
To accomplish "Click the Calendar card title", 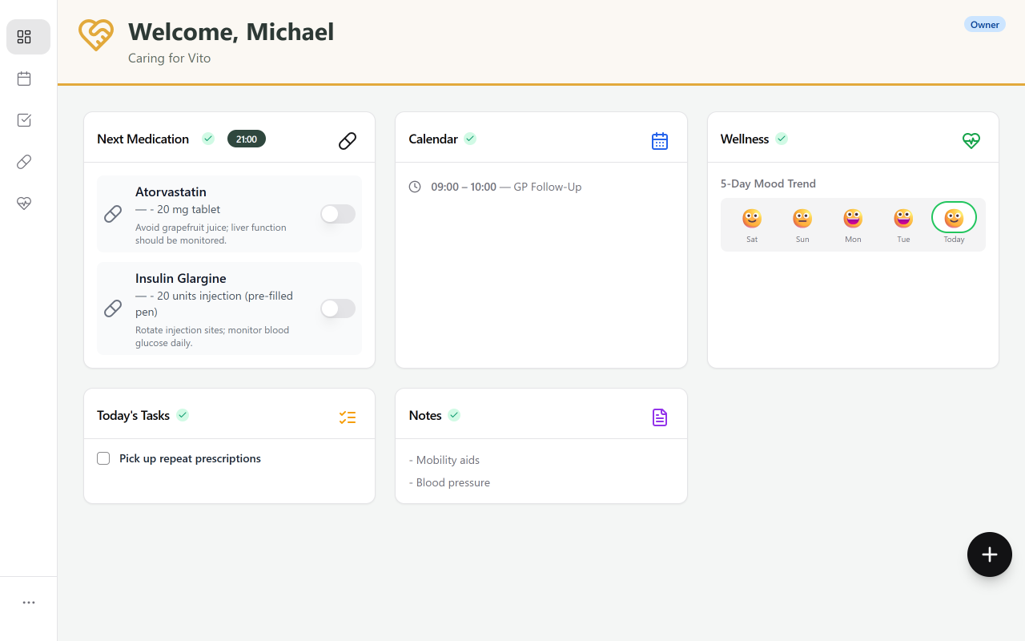I will tap(433, 139).
